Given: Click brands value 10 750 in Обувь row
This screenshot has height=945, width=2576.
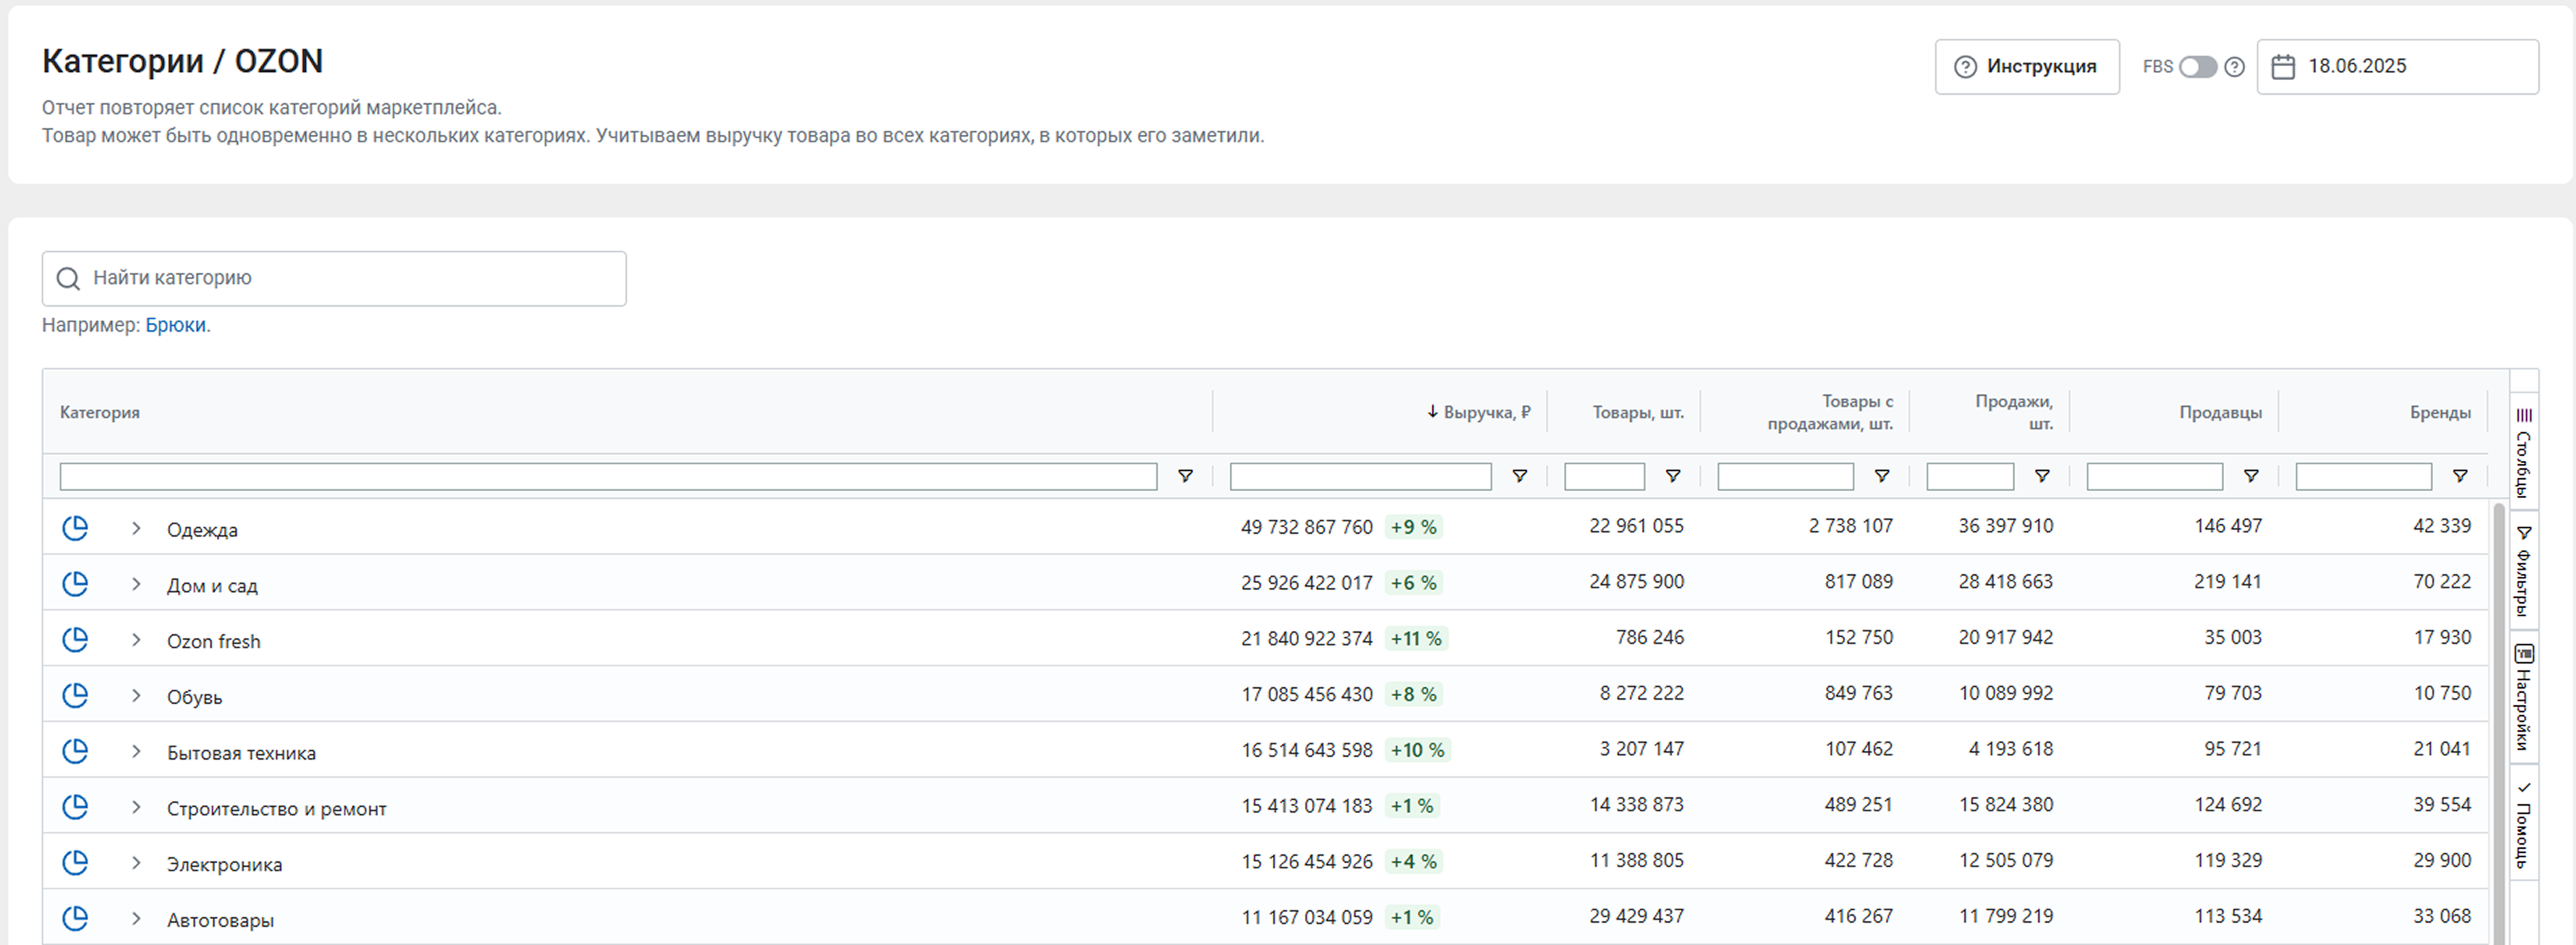Looking at the screenshot, I should [x=2442, y=693].
